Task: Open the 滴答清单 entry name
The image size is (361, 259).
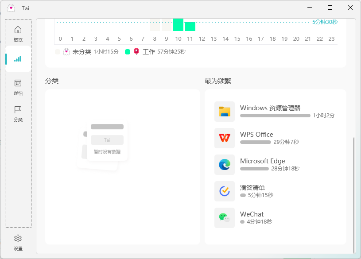Action: click(252, 188)
